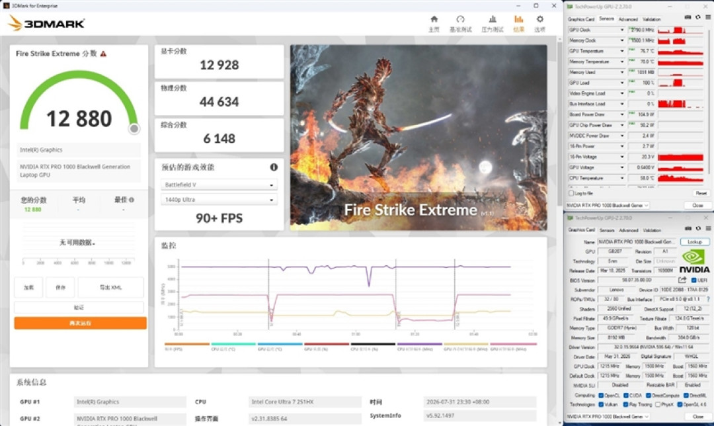This screenshot has width=714, height=426.
Task: Click the red warning triangle beside the Fire Strike Extreme score
Action: pyautogui.click(x=103, y=54)
